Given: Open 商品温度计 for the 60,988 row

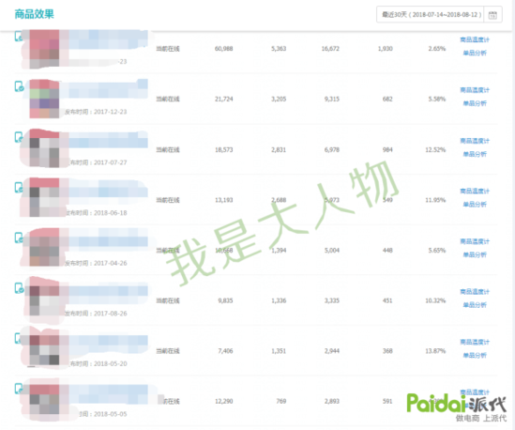Looking at the screenshot, I should (475, 39).
